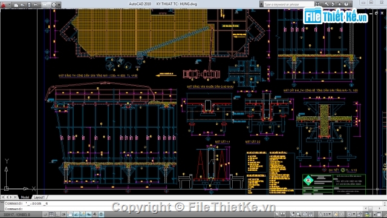The image size is (387, 218).
Task: Click the Save icon in quick access
Action: 29,4
